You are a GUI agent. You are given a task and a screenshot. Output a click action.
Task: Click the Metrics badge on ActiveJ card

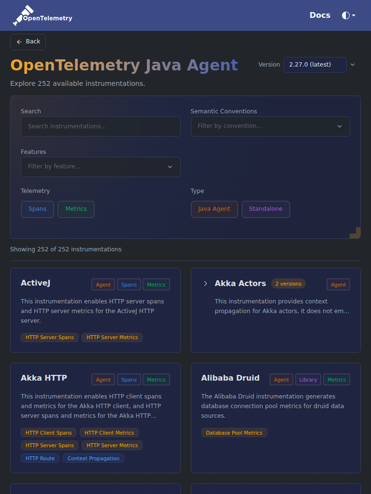(156, 285)
